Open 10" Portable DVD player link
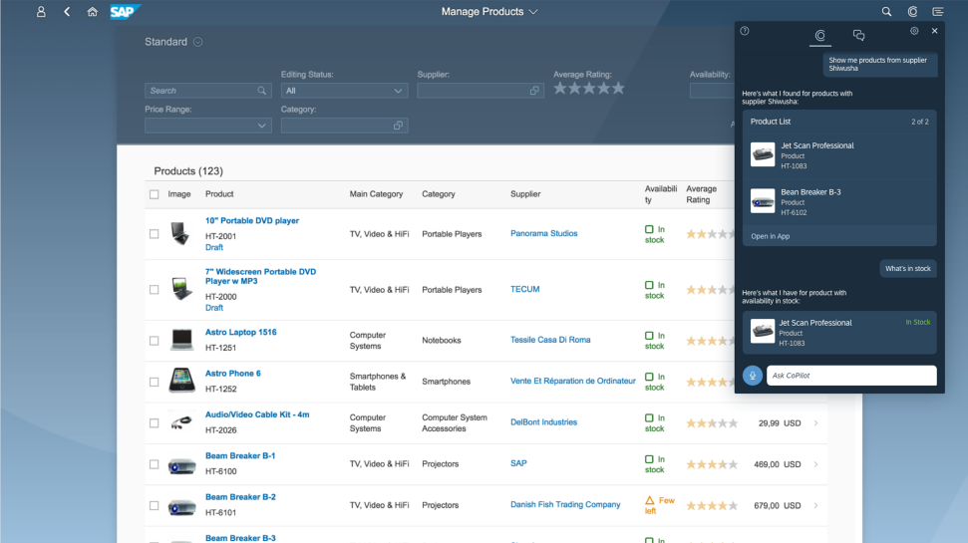The height and width of the screenshot is (543, 968). tap(252, 221)
